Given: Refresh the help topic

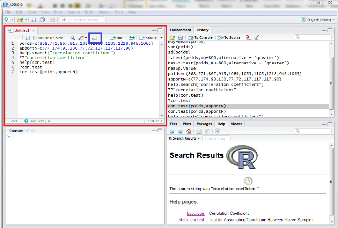Looking at the screenshot, I should pos(217,131).
